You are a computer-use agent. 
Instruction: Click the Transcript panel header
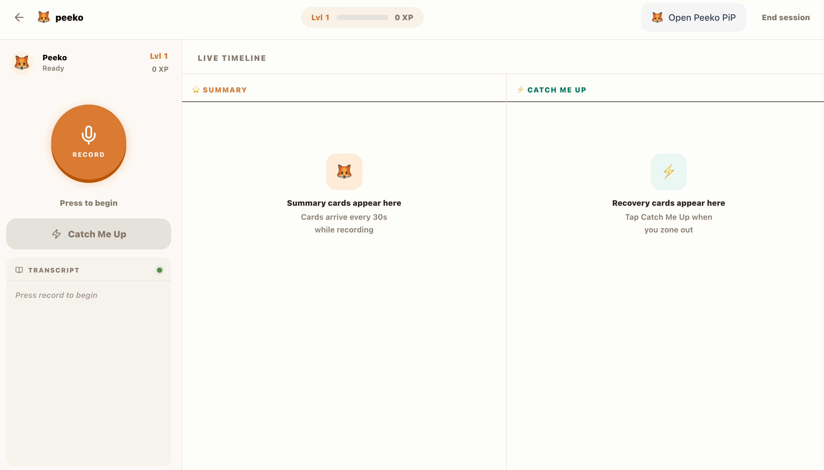(54, 270)
